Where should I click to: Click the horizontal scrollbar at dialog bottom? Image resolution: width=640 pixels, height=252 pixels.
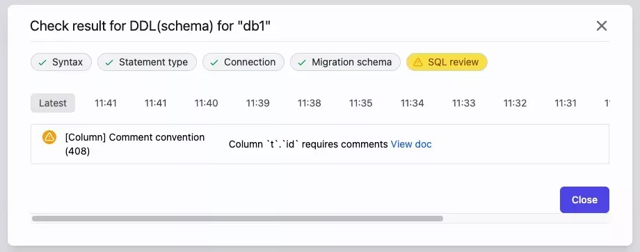237,219
